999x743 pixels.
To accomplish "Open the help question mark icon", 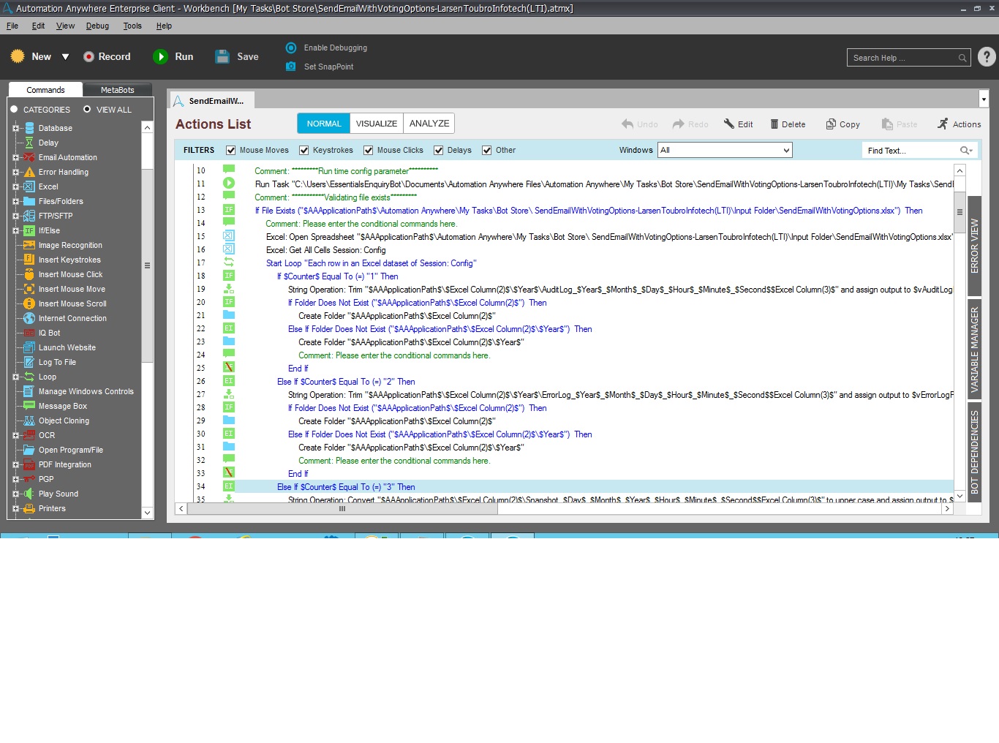I will [x=987, y=57].
